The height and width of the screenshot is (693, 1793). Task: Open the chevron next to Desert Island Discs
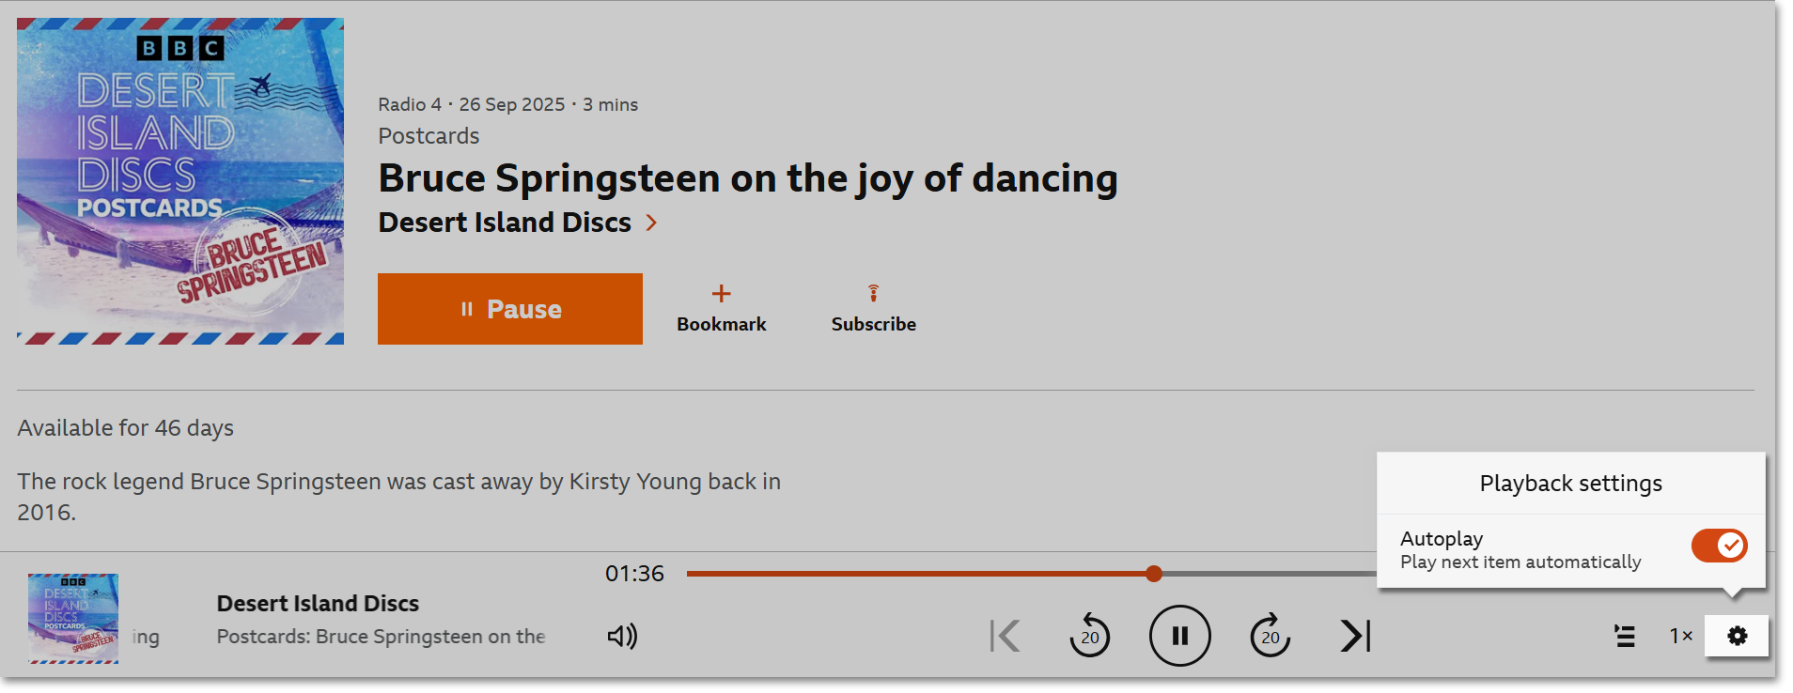pos(650,223)
